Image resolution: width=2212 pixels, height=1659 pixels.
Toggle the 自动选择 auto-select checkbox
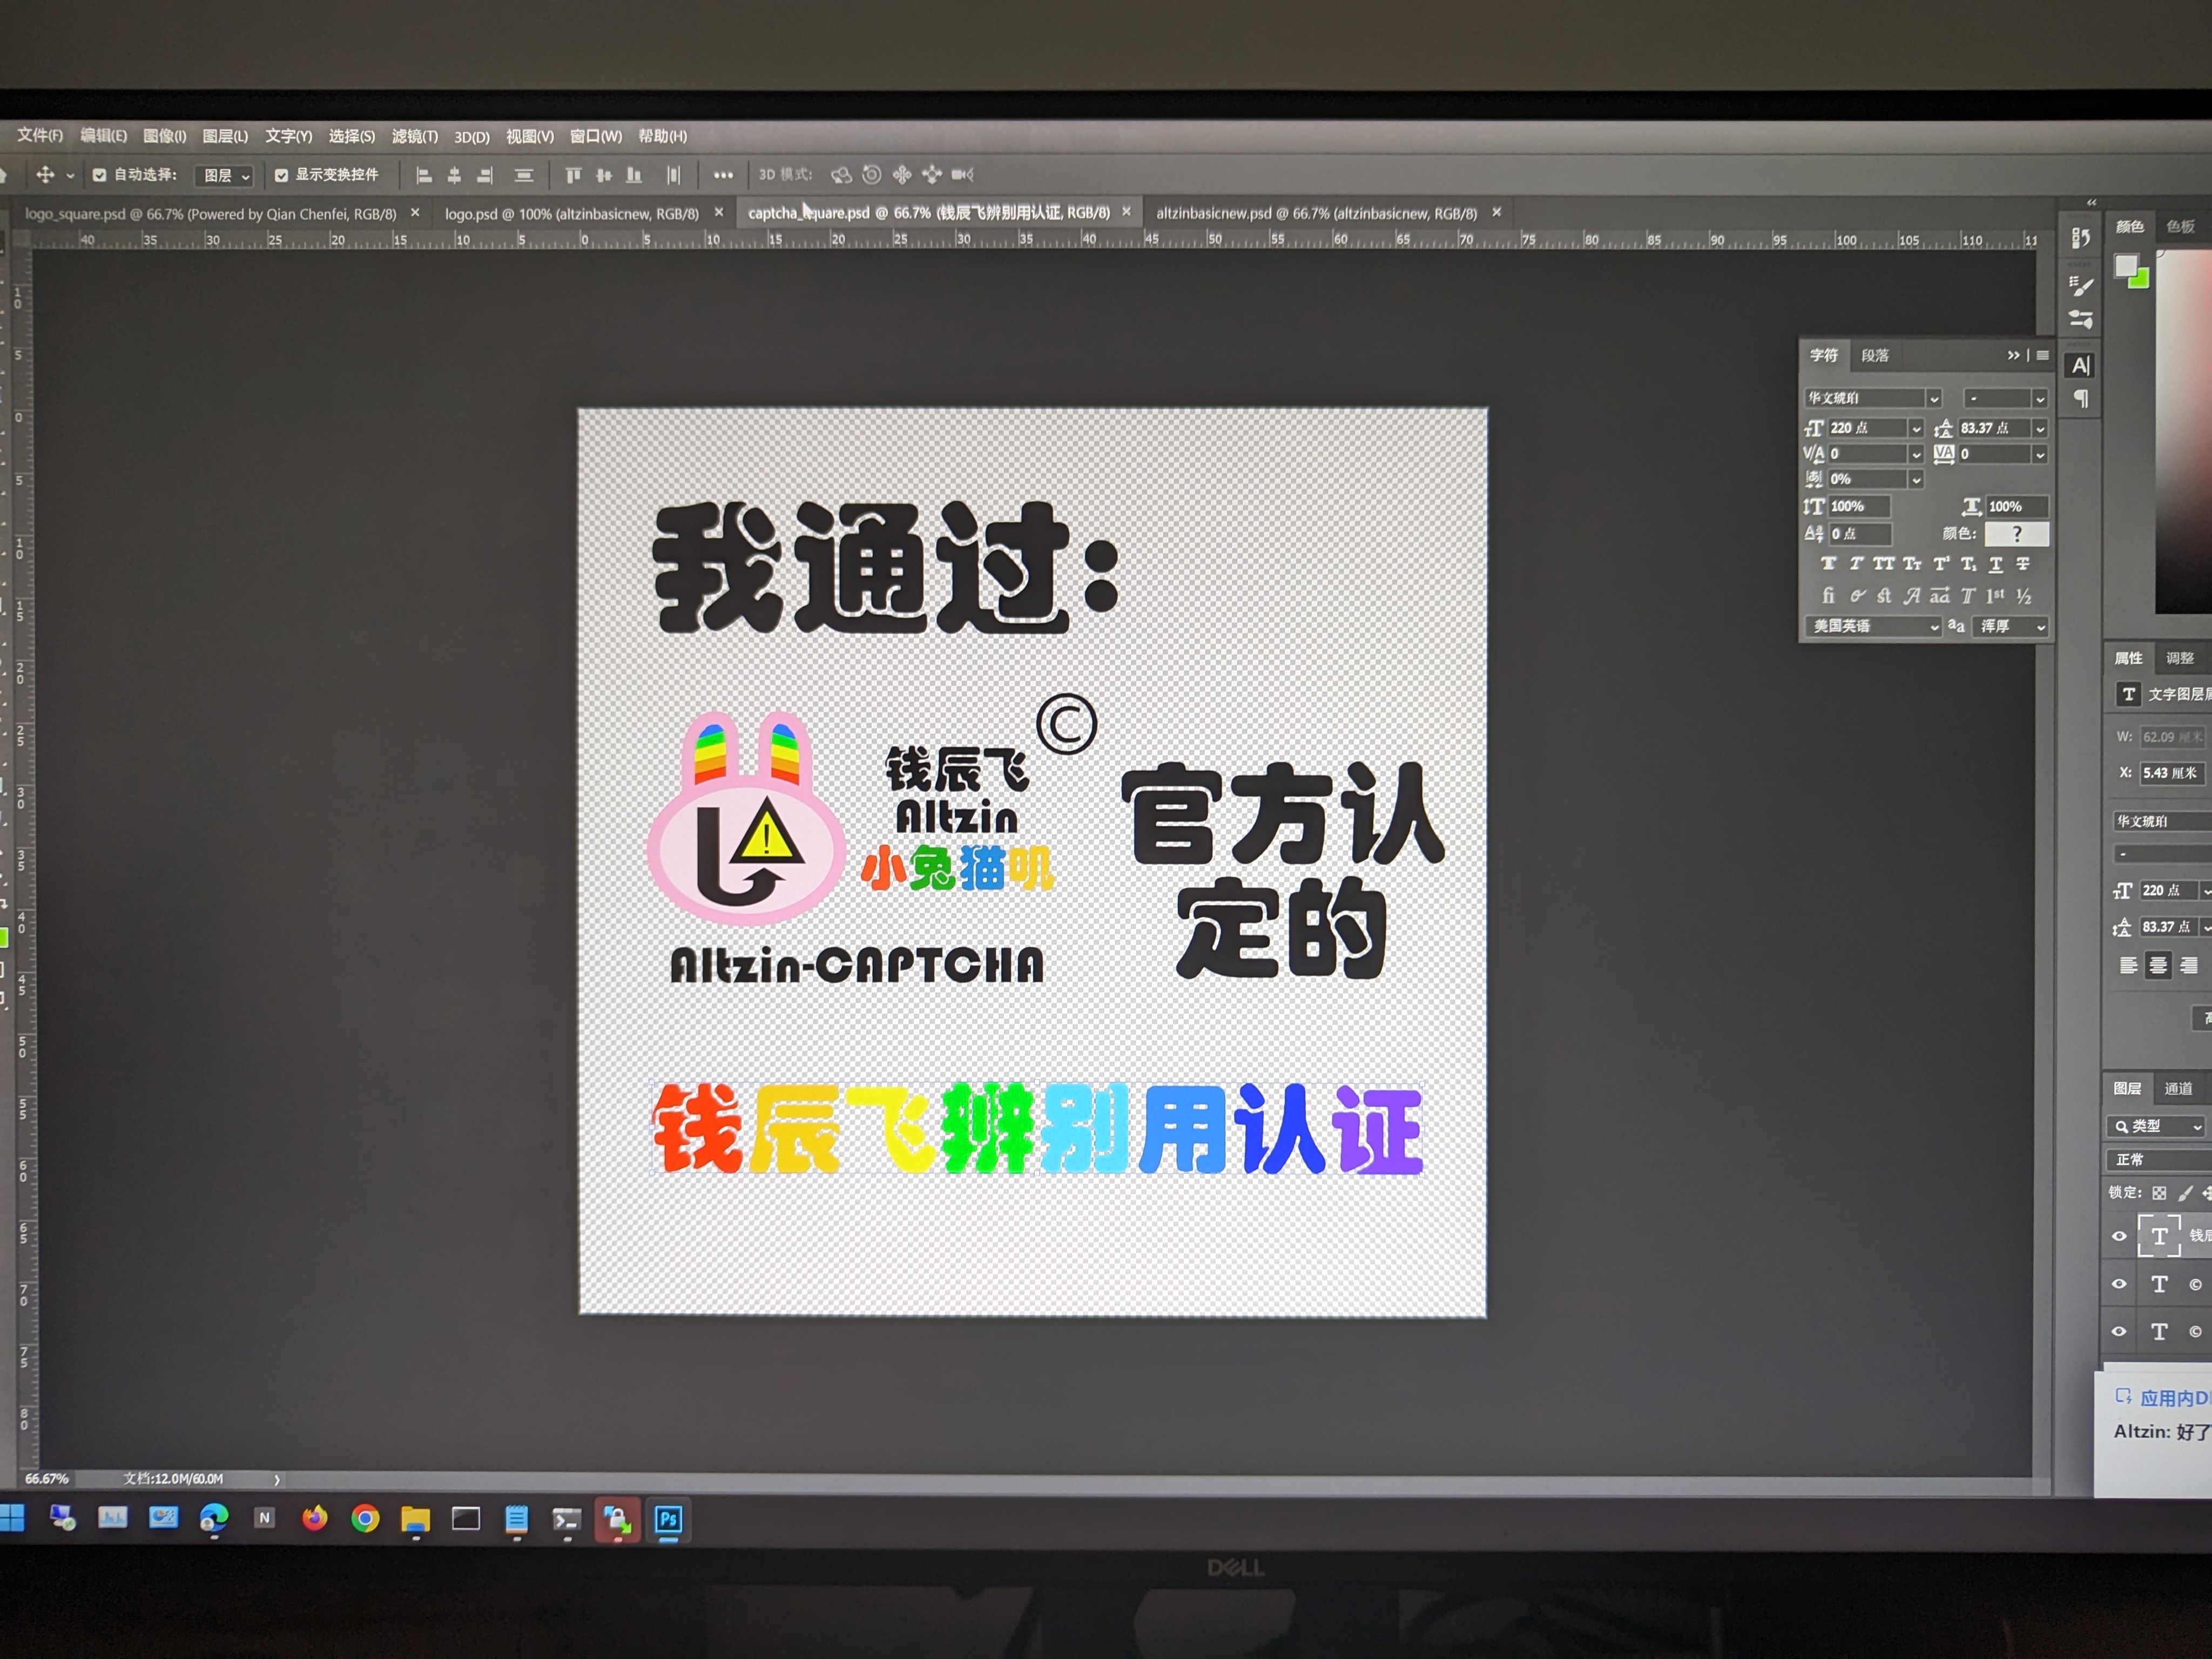[100, 175]
